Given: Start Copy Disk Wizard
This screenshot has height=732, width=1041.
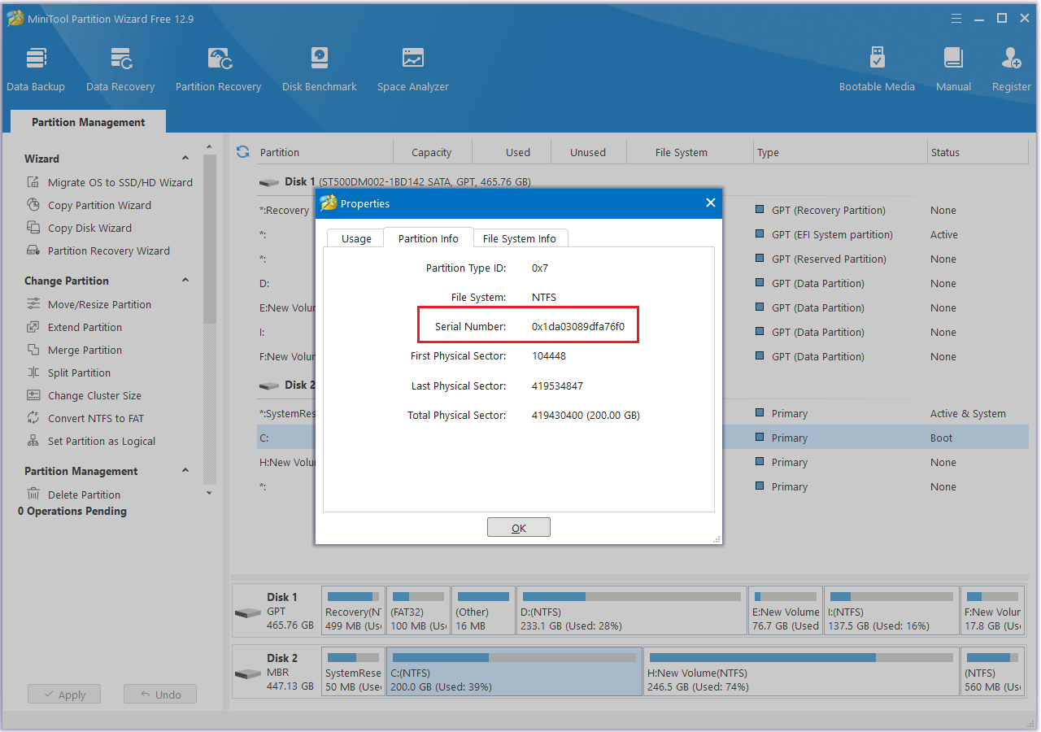Looking at the screenshot, I should (79, 228).
